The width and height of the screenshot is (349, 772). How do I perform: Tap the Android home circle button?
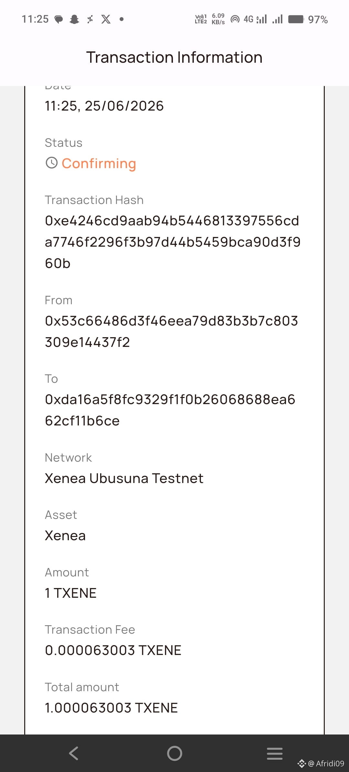[x=174, y=753]
